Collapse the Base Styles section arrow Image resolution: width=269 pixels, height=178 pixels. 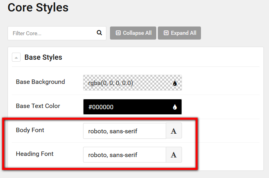click(16, 57)
